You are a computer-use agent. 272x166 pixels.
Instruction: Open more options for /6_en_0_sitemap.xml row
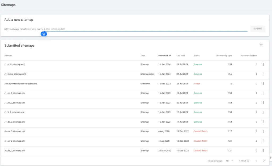coord(263,141)
